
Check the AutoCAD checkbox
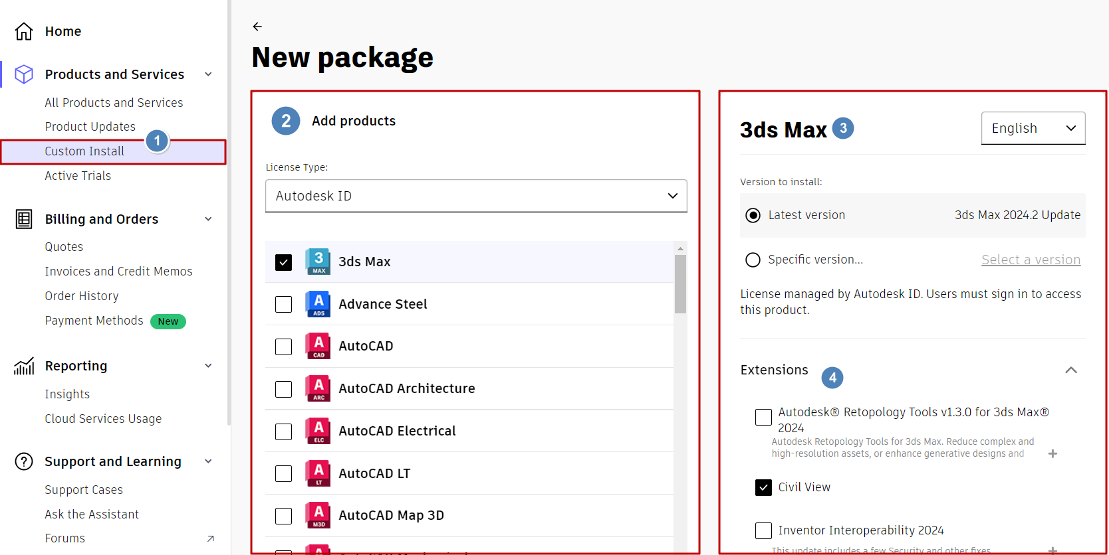click(284, 347)
